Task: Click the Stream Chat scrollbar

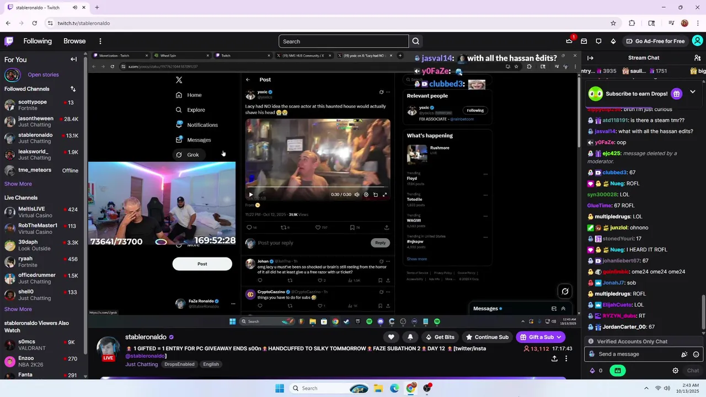Action: pos(703,314)
